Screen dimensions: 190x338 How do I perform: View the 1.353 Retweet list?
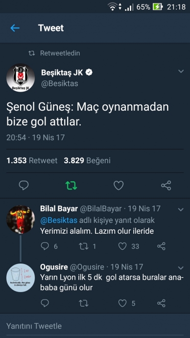32,161
